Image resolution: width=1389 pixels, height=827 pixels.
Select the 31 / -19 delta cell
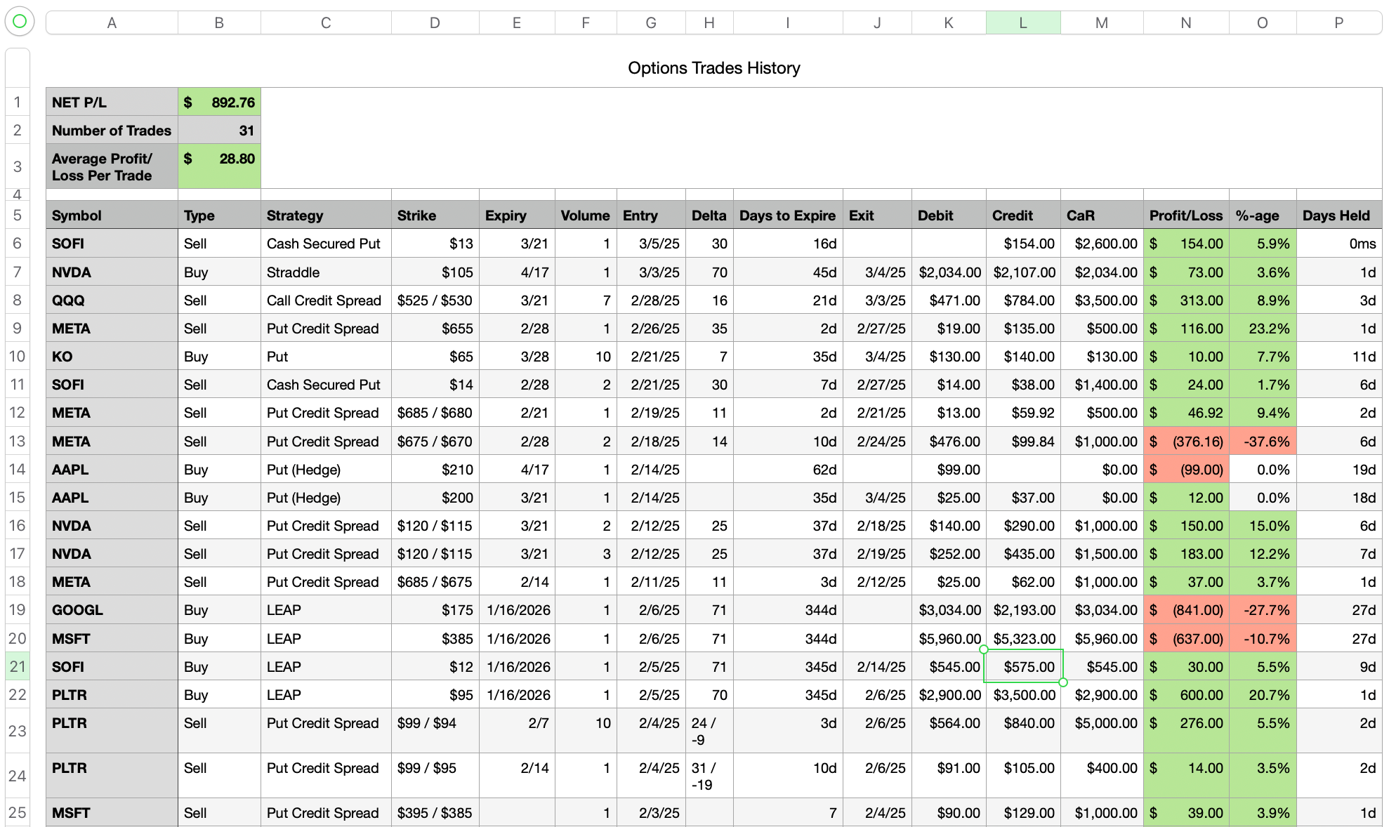709,776
